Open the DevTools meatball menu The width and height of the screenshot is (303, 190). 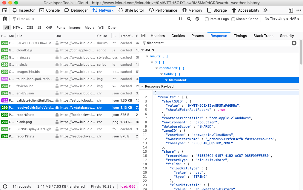pyautogui.click(x=299, y=10)
